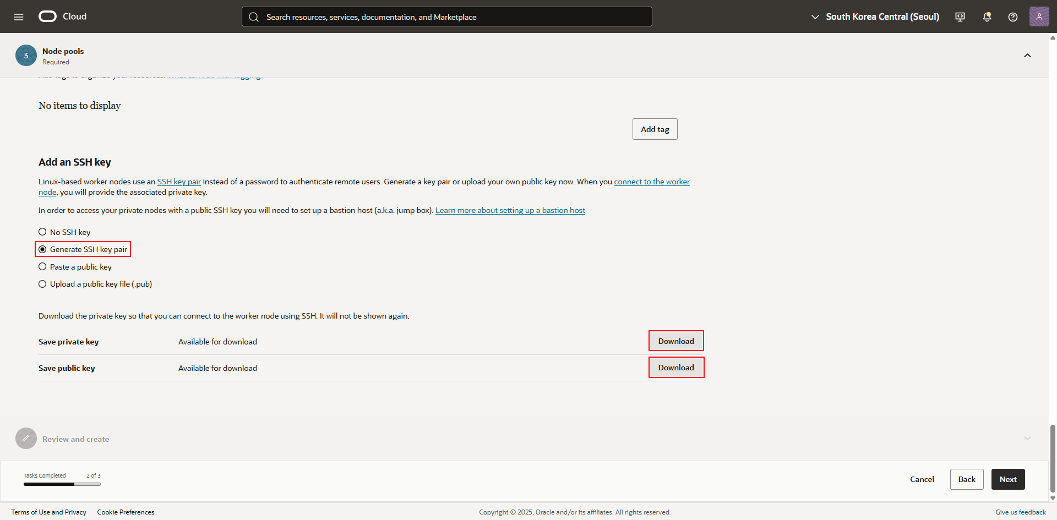Open the user profile avatar

pyautogui.click(x=1039, y=17)
